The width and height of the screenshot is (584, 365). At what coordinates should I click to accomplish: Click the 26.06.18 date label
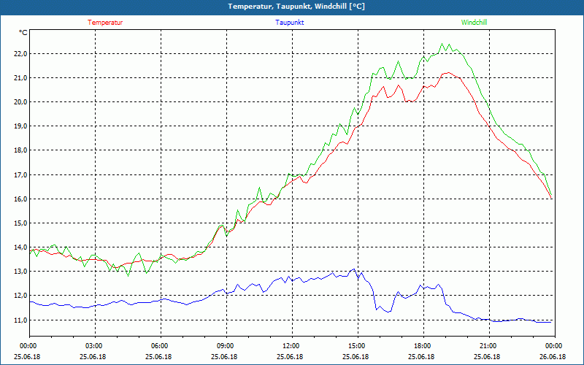pyautogui.click(x=553, y=356)
